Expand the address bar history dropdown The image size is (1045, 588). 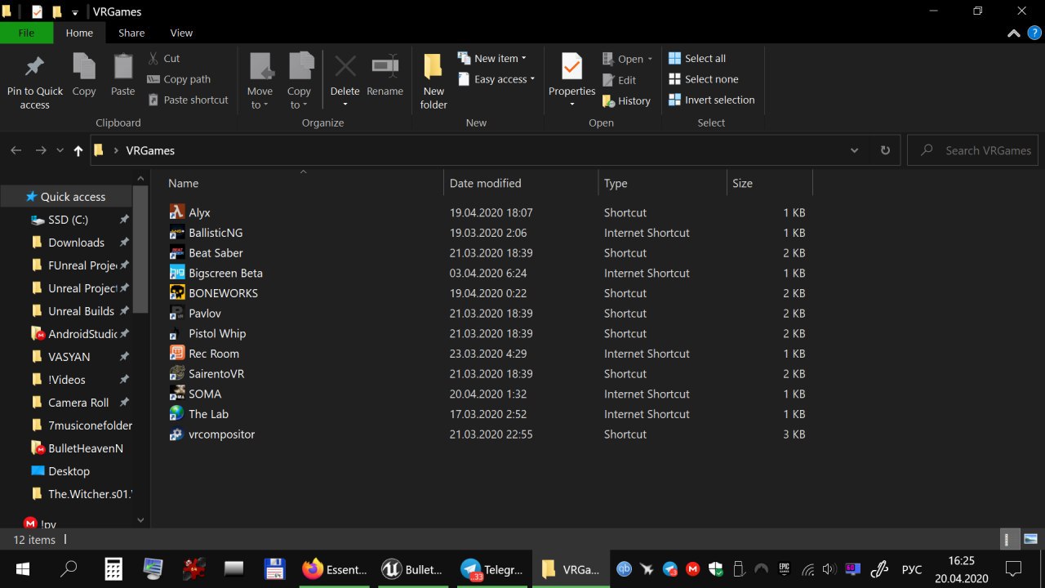[854, 150]
